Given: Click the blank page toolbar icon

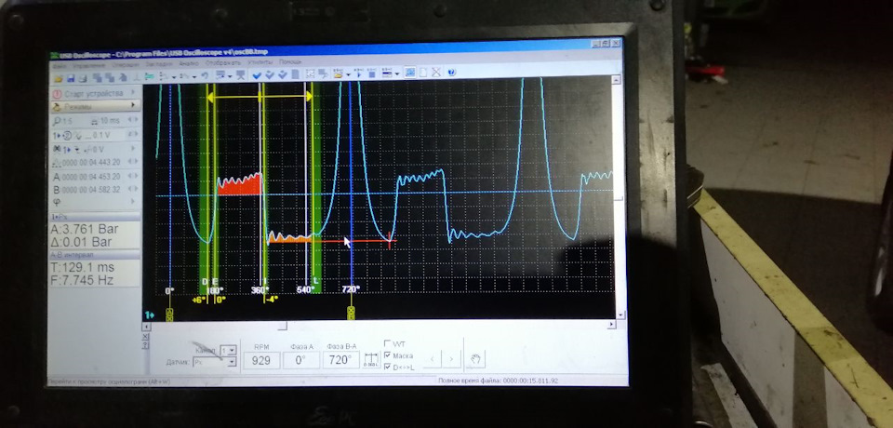Looking at the screenshot, I should click(423, 72).
